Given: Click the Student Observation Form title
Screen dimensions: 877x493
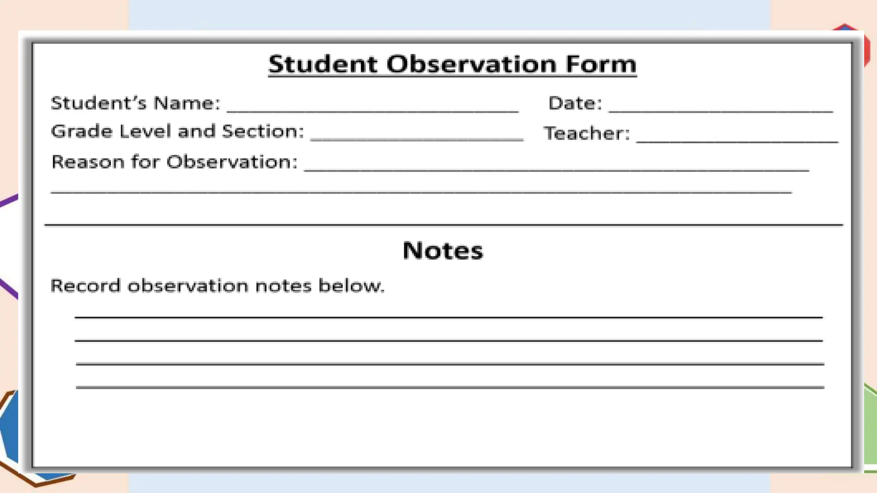Looking at the screenshot, I should pos(453,65).
